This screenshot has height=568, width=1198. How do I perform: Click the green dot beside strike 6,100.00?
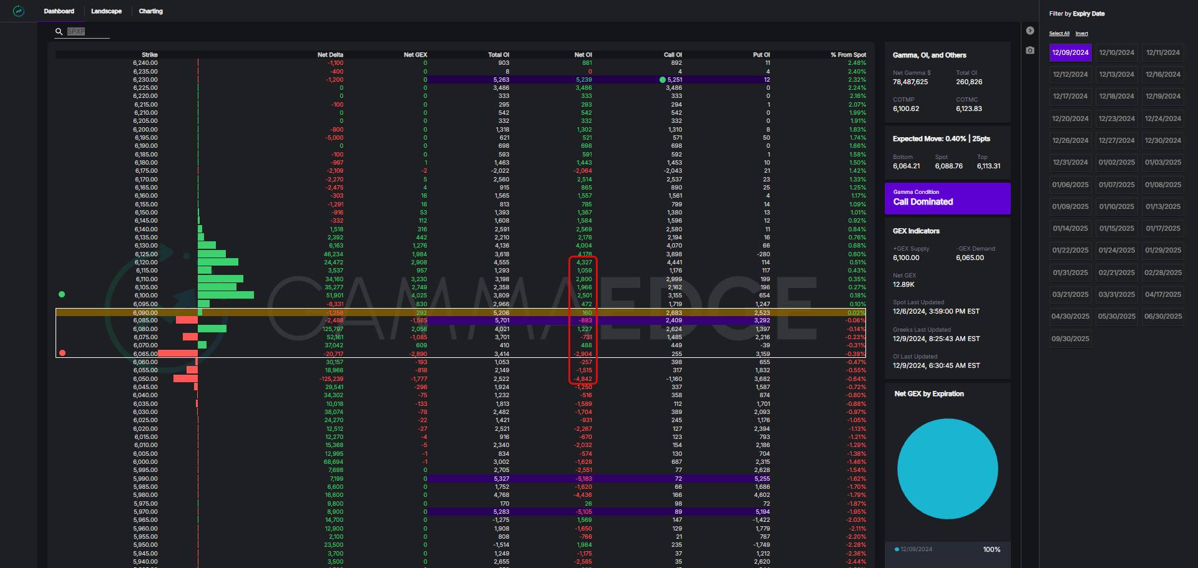click(x=62, y=294)
